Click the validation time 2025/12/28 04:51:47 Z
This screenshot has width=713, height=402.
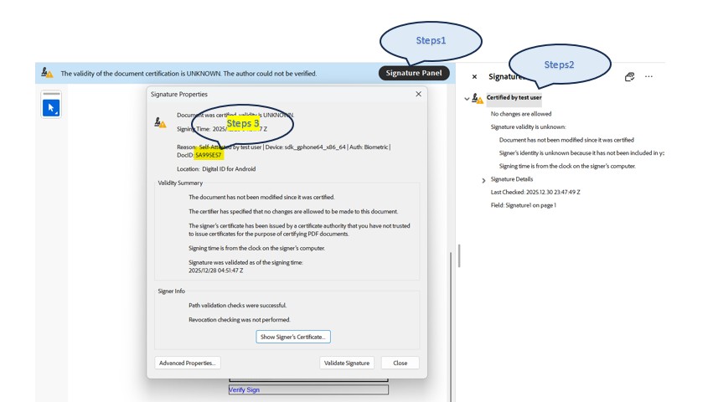[x=215, y=271]
